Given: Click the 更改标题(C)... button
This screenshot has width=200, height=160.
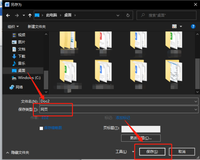Looking at the screenshot, I should tap(141, 138).
